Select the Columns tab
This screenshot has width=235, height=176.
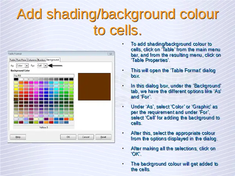point(32,60)
